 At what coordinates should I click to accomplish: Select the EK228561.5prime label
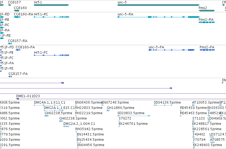pos(207,129)
